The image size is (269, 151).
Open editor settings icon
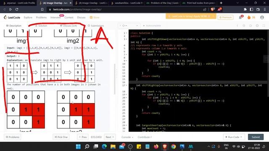(257, 26)
